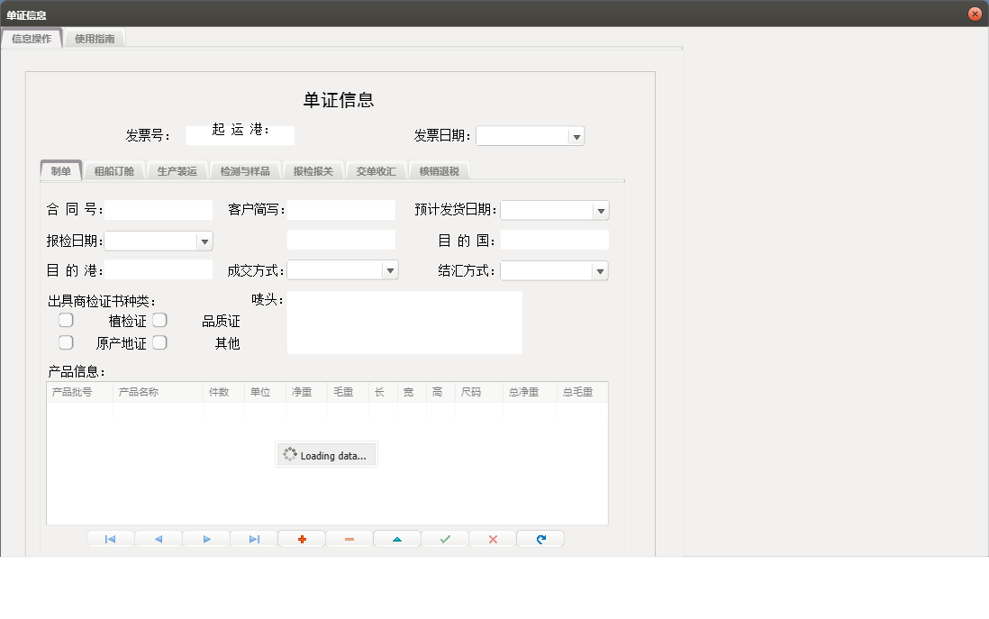Cancel edits with the red X navigator icon
This screenshot has height=619, width=989.
(492, 538)
